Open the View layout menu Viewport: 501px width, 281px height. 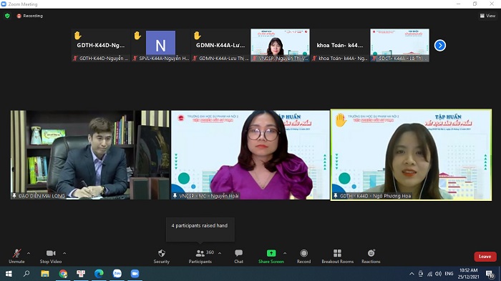click(x=487, y=16)
